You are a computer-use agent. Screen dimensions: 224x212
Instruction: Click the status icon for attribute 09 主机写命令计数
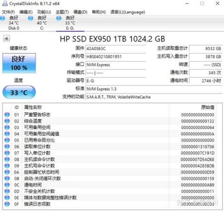click(7, 166)
